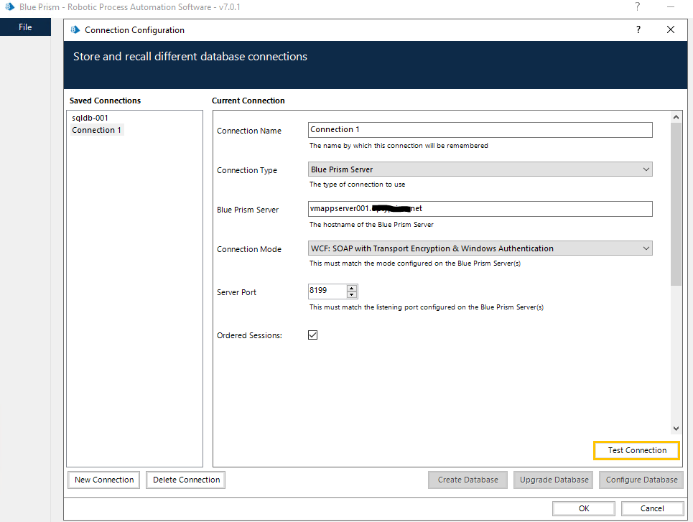Increase the Server Port value by one

point(352,288)
